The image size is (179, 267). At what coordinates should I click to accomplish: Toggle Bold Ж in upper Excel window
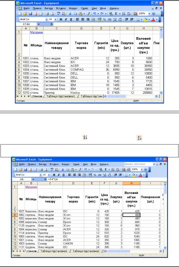61,19
